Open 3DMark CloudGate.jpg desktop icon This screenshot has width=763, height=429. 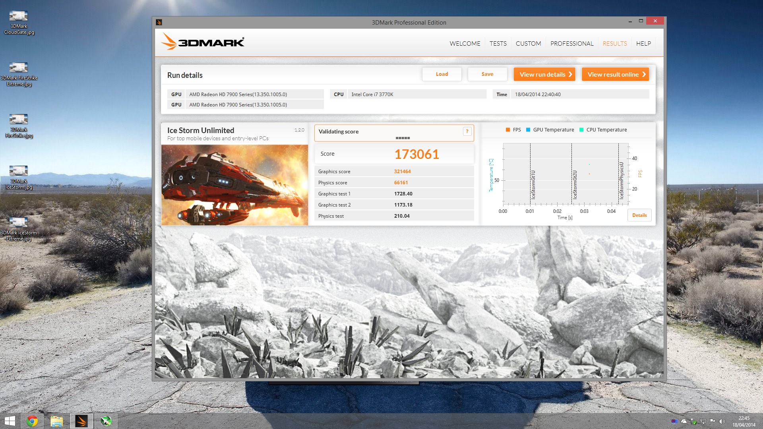19,23
